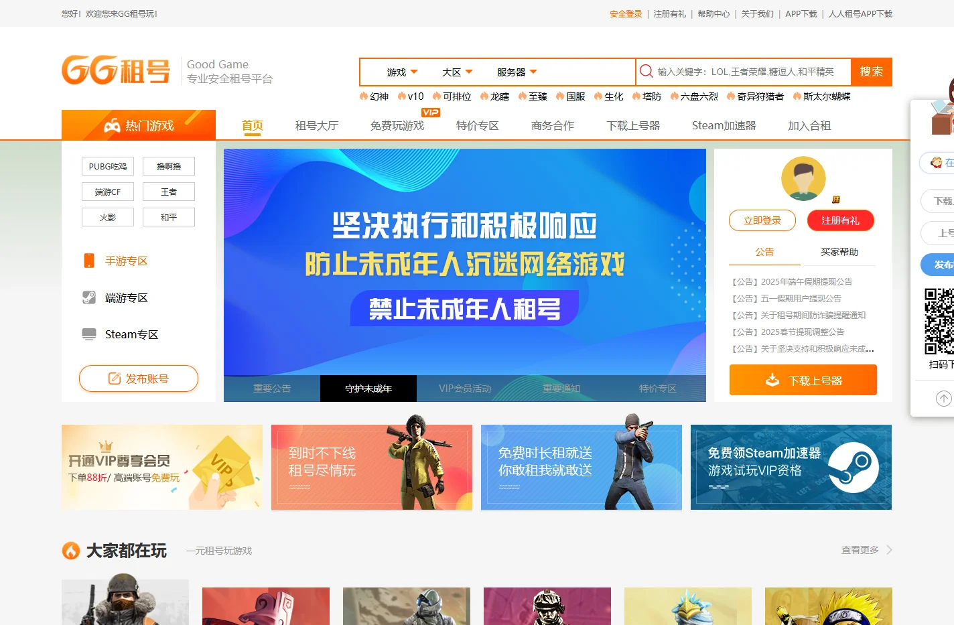
Task: Click the user avatar icon
Action: click(803, 179)
